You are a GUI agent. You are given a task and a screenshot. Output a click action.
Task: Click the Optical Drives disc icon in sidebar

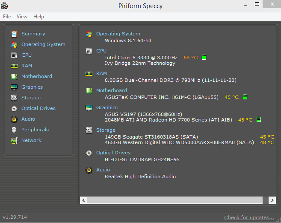[14, 108]
